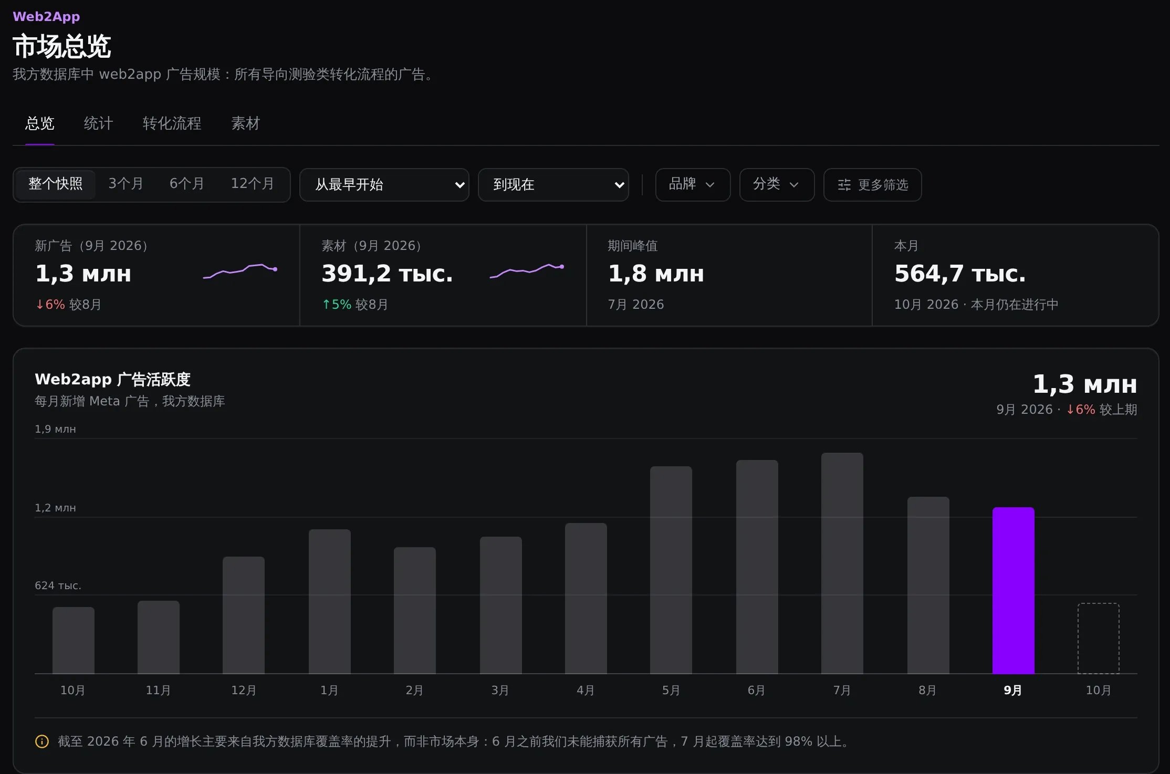This screenshot has height=774, width=1170.
Task: Click the ↑5% 较8月 change indicator
Action: coord(355,305)
